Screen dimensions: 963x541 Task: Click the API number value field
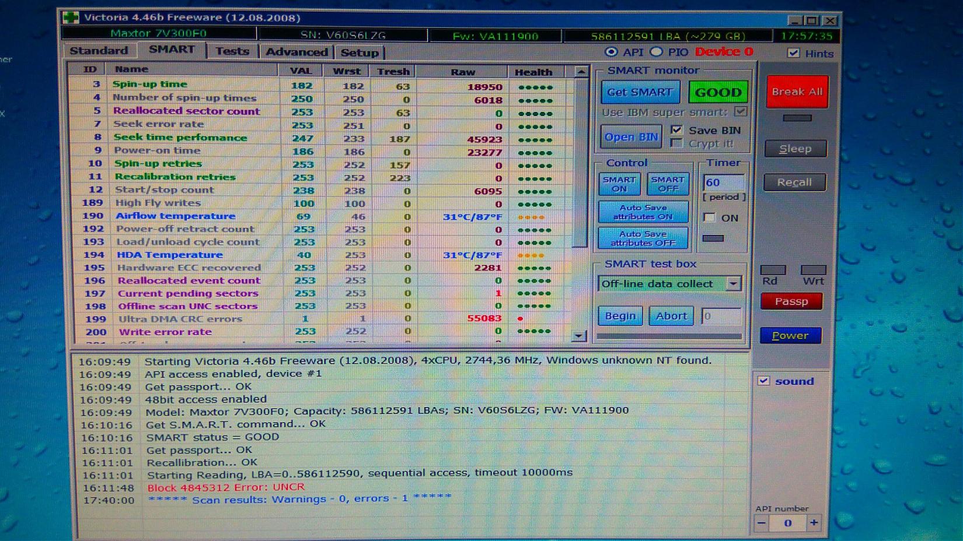pyautogui.click(x=787, y=523)
